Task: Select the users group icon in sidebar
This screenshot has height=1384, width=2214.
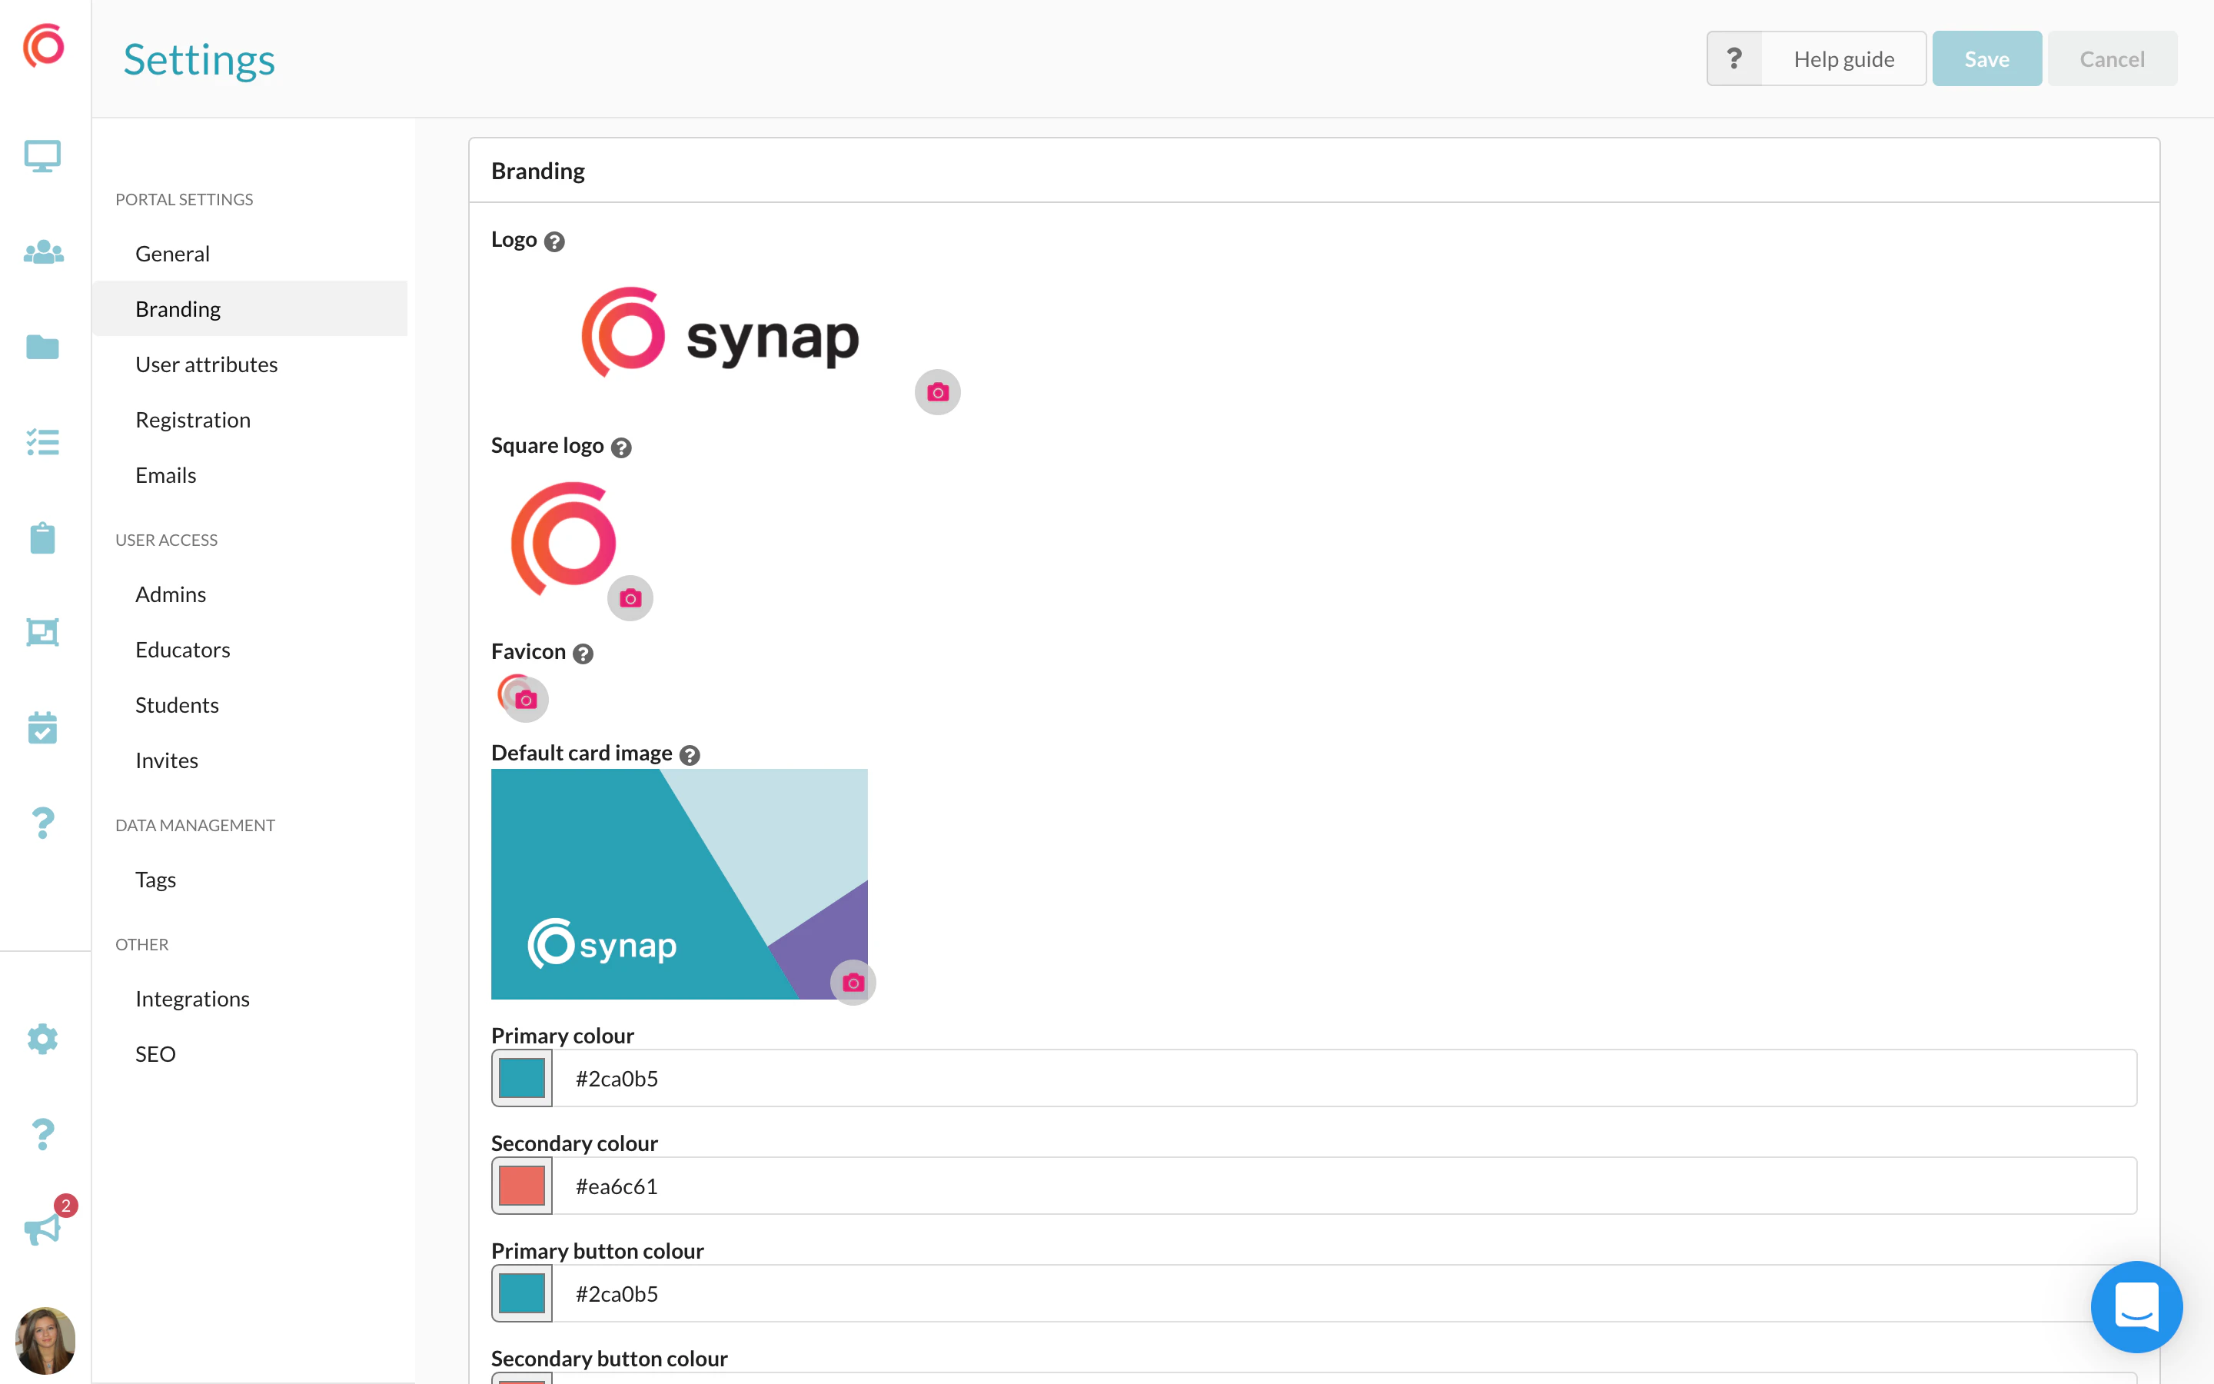Action: [x=43, y=253]
